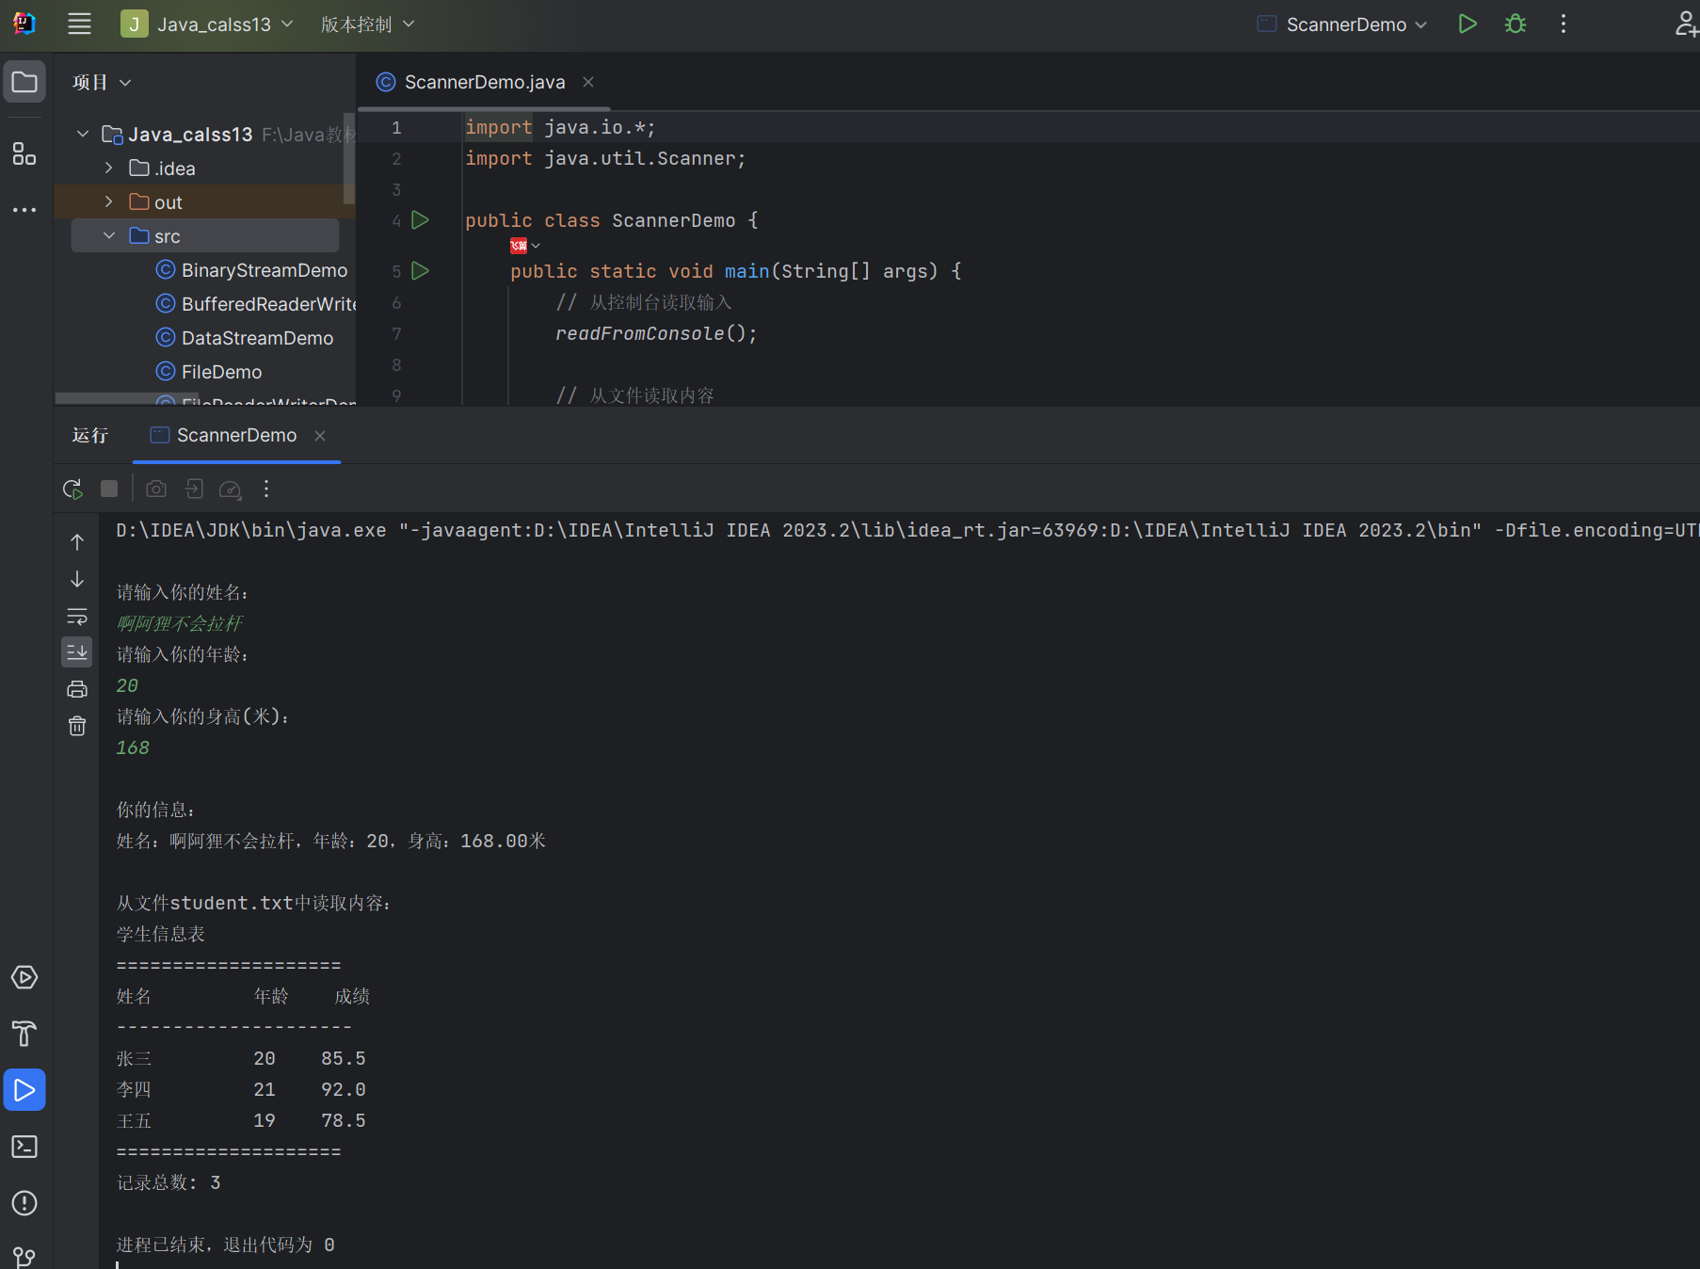Open the Terminal tool window

tap(24, 1147)
